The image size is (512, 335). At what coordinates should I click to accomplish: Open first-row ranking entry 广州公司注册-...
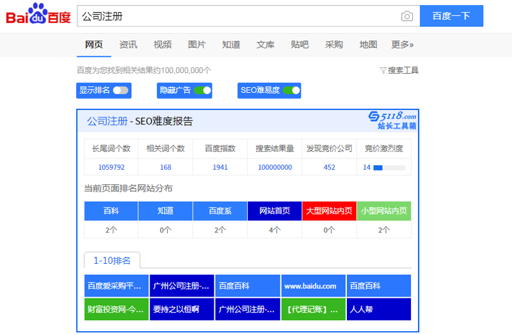pos(182,286)
